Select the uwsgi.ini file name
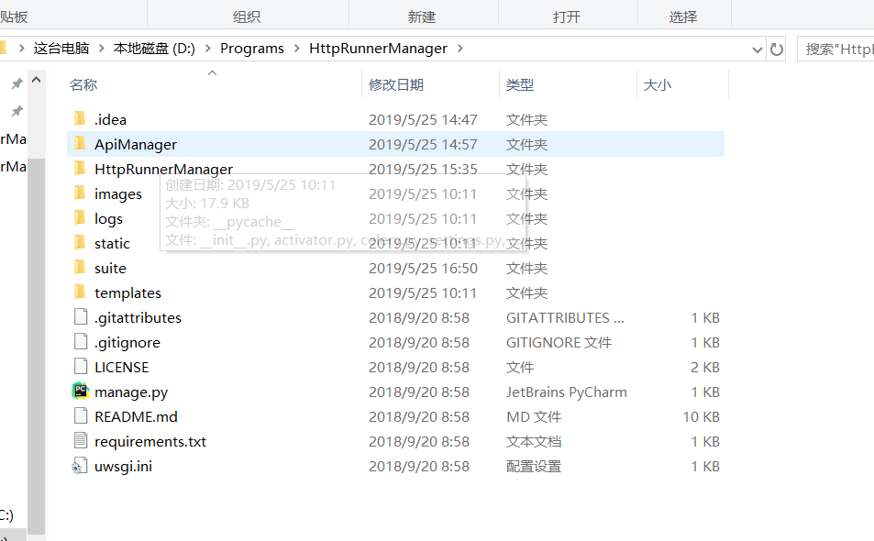 click(123, 467)
